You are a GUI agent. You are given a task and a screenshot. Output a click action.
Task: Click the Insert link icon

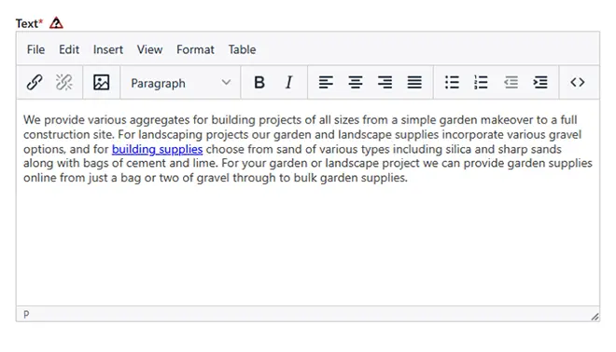(35, 83)
